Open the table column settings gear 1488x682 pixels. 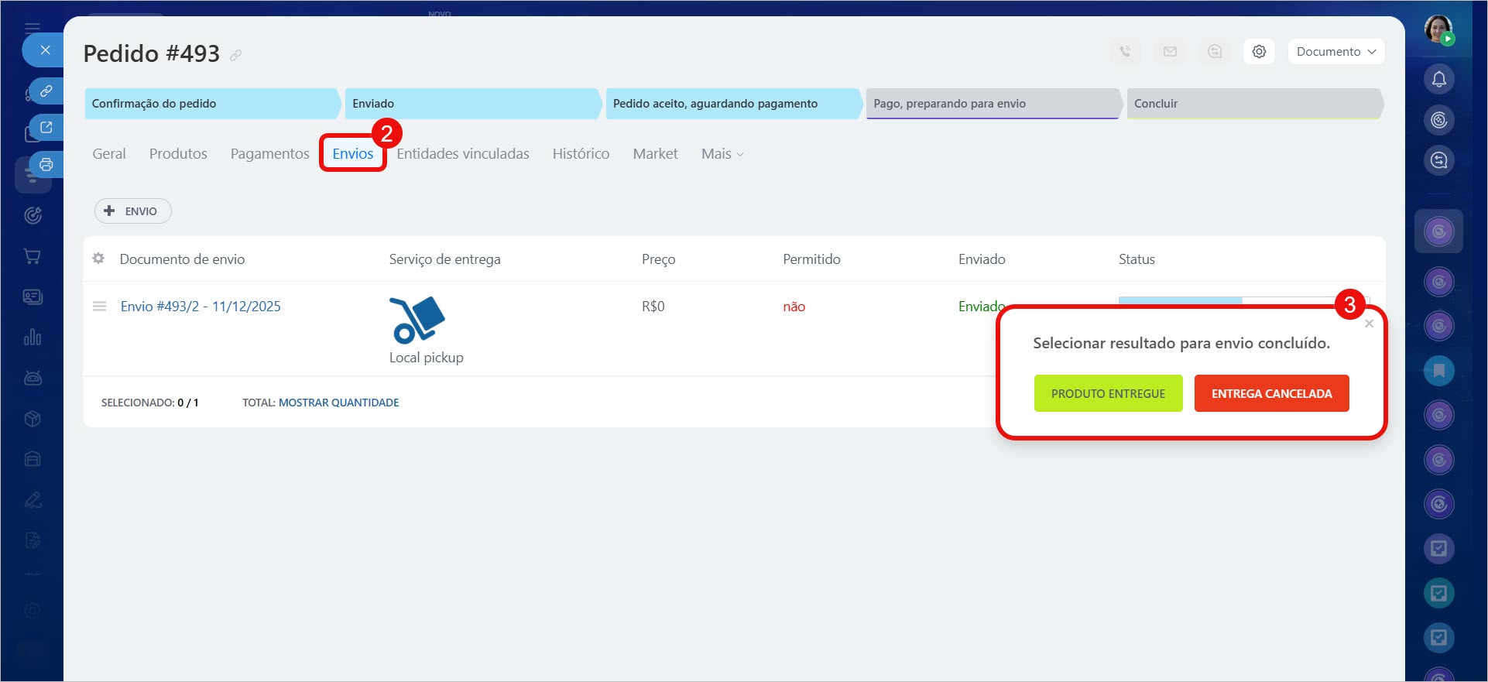tap(98, 259)
